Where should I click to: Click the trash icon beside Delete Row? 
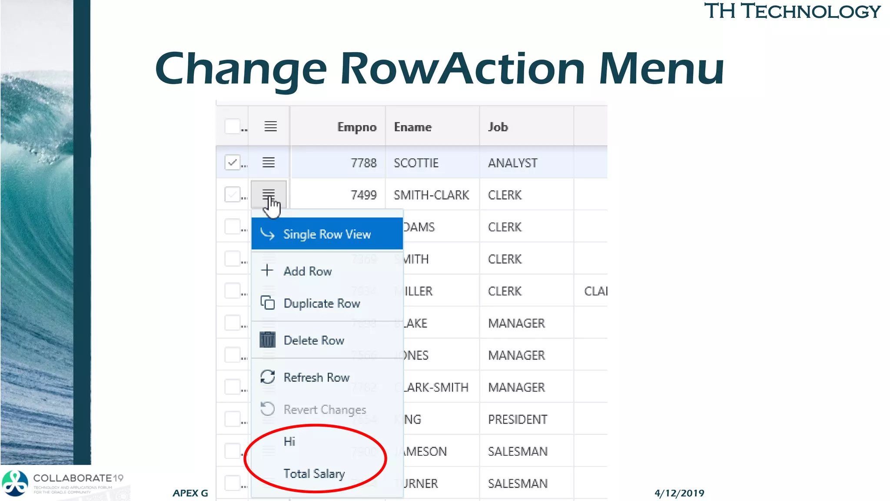[267, 339]
